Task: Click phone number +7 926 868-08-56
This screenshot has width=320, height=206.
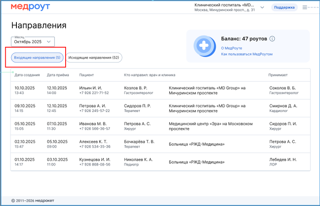Action: click(95, 164)
